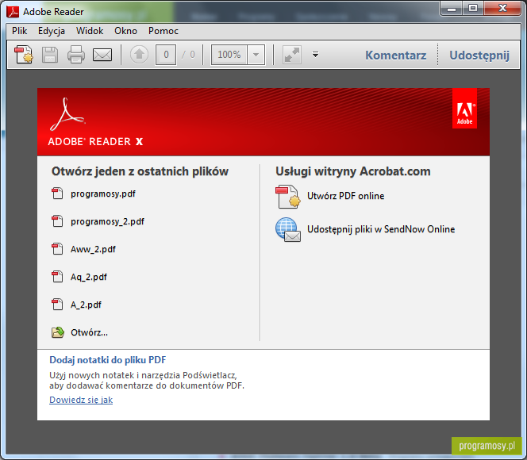Click PDF icon beside Aq_2.pdf

[x=57, y=277]
